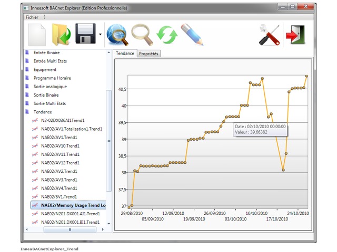The width and height of the screenshot is (337, 252).
Task: Open file with the folder arrow icon
Action: (61, 35)
